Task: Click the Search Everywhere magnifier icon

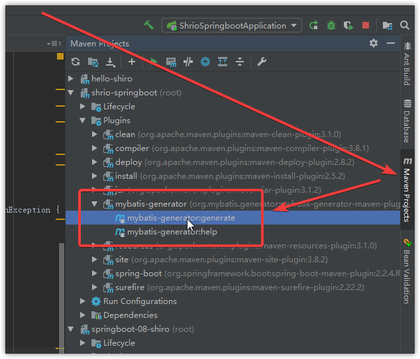Action: coord(405,25)
